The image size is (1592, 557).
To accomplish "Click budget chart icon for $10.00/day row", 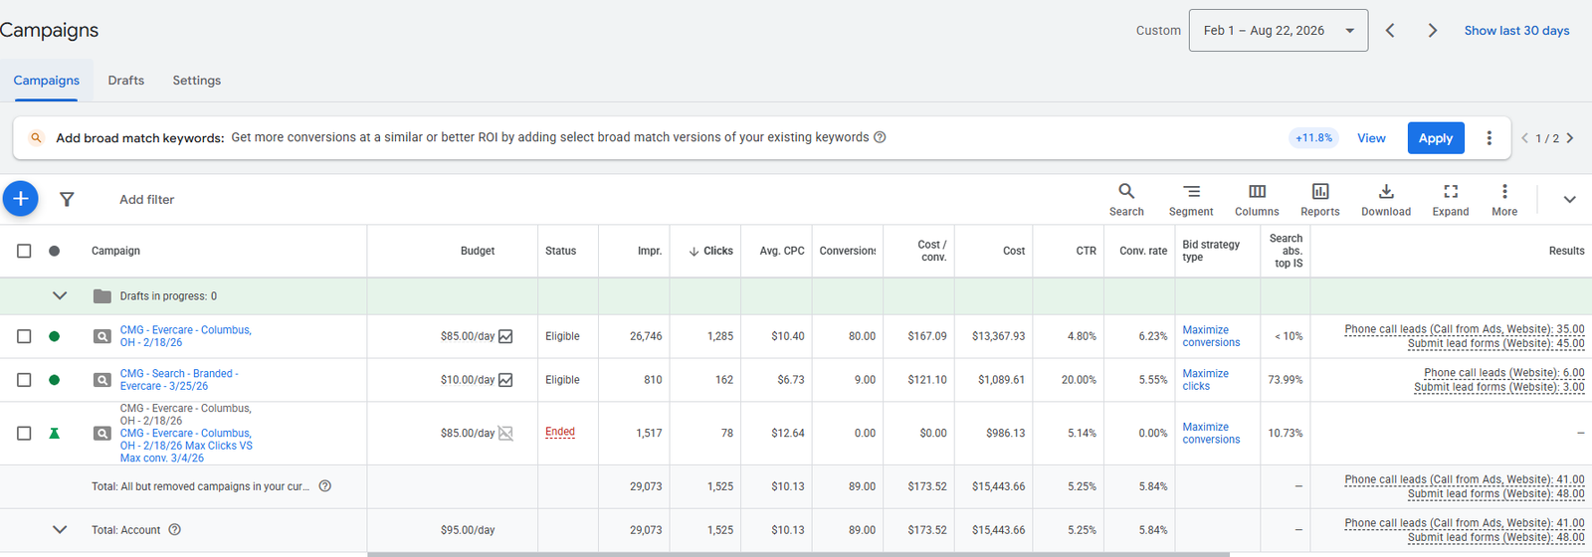I will (x=505, y=380).
